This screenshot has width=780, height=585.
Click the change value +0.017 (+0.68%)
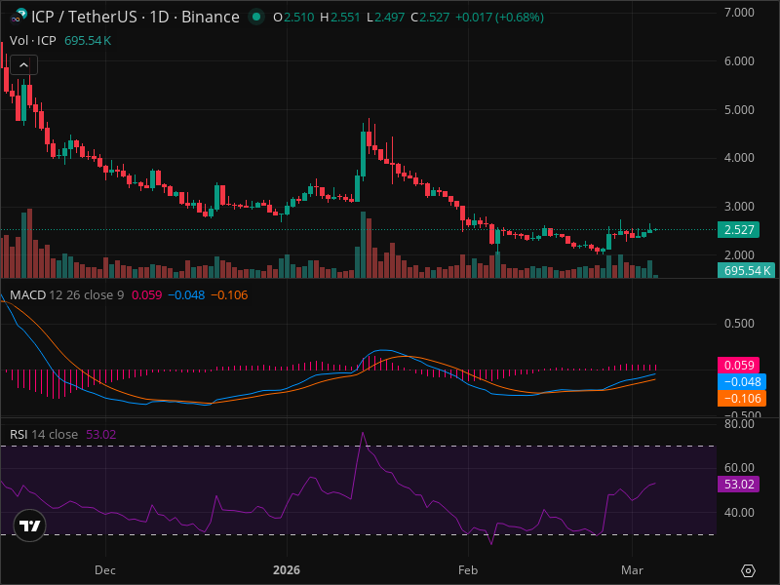coord(499,18)
